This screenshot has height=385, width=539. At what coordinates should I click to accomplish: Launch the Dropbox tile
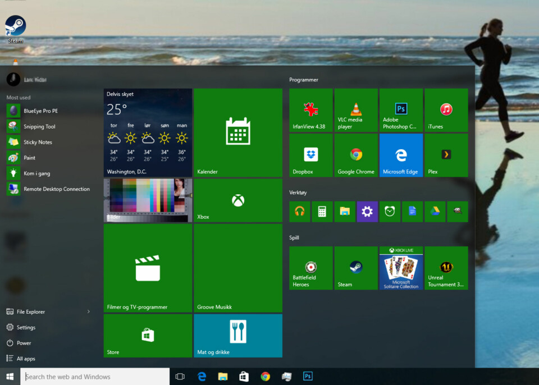pos(310,155)
